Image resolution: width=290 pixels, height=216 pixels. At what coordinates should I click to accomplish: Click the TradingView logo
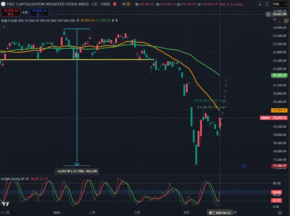click(x=5, y=204)
